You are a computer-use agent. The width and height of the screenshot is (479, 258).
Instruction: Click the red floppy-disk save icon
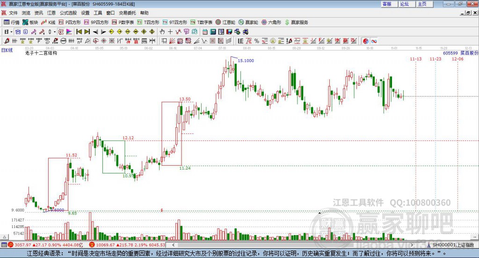[x=229, y=32]
